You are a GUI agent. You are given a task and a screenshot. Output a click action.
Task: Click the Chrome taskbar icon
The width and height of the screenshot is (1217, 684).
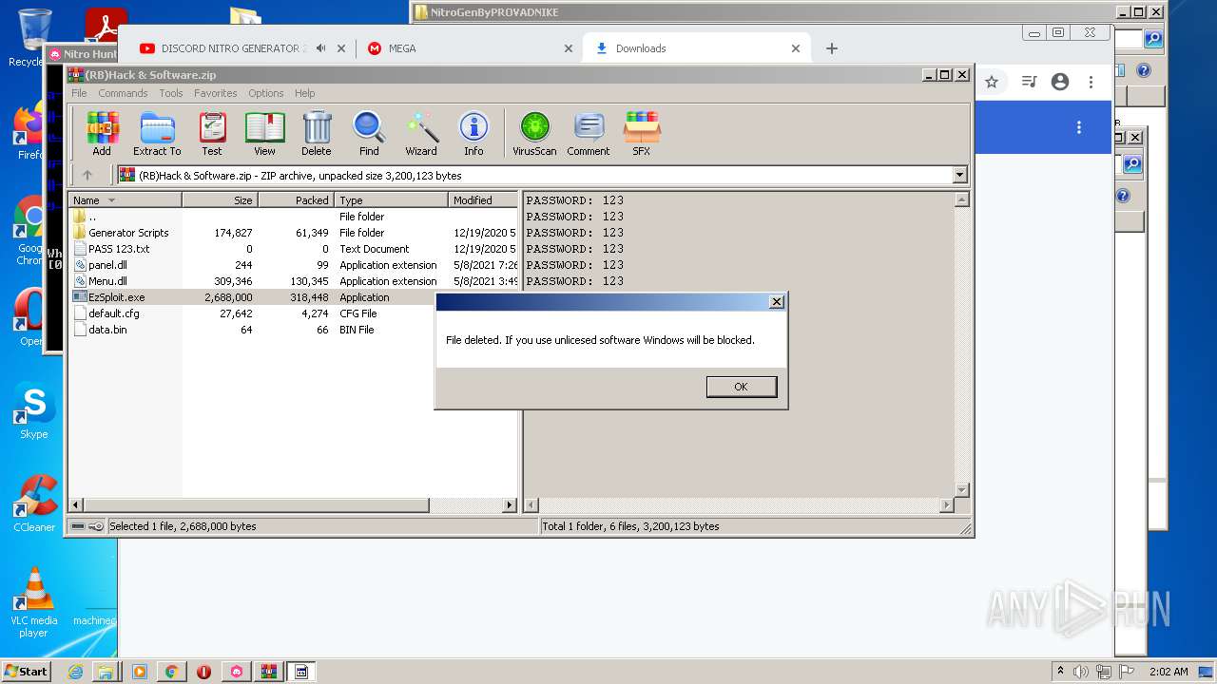pos(172,672)
